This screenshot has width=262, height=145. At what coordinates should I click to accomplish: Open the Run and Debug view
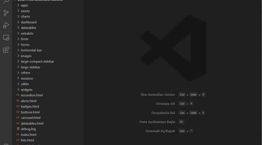tap(6, 26)
